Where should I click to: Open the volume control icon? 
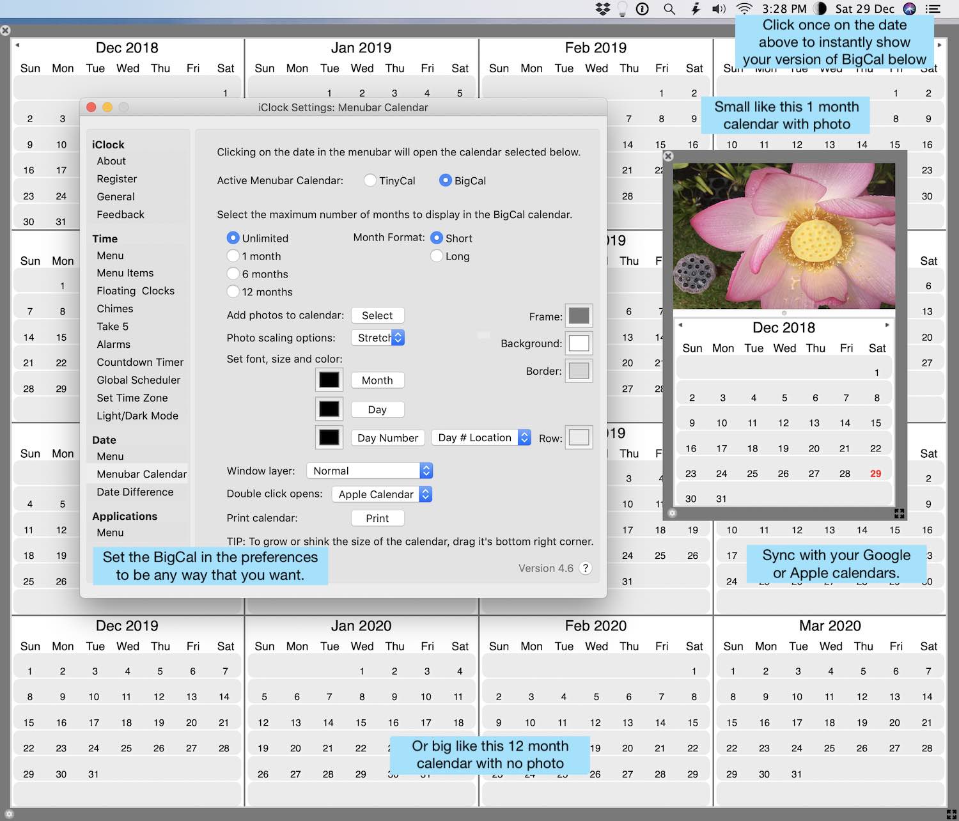(719, 9)
